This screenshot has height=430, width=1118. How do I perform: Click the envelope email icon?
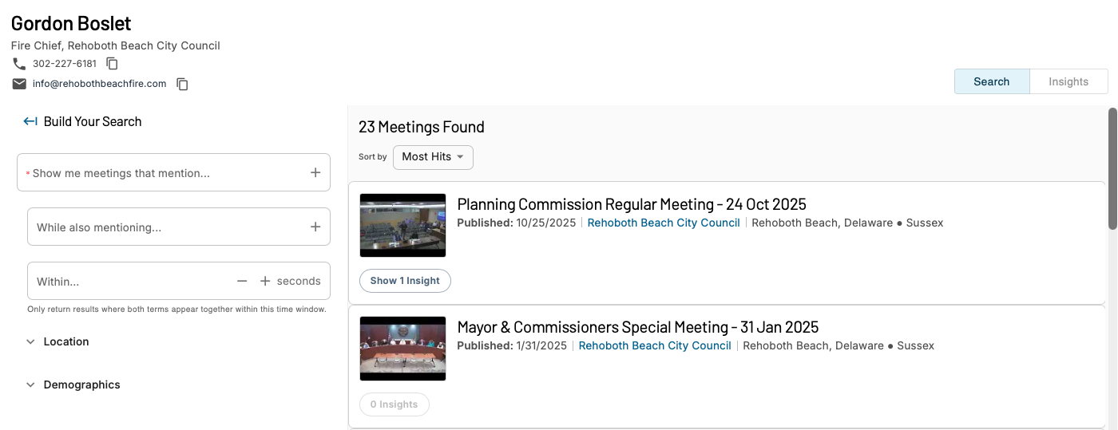pyautogui.click(x=19, y=84)
